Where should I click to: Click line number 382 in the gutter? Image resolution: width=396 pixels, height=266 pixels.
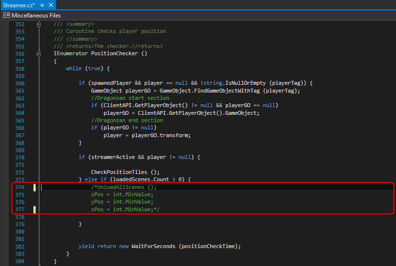point(19,247)
